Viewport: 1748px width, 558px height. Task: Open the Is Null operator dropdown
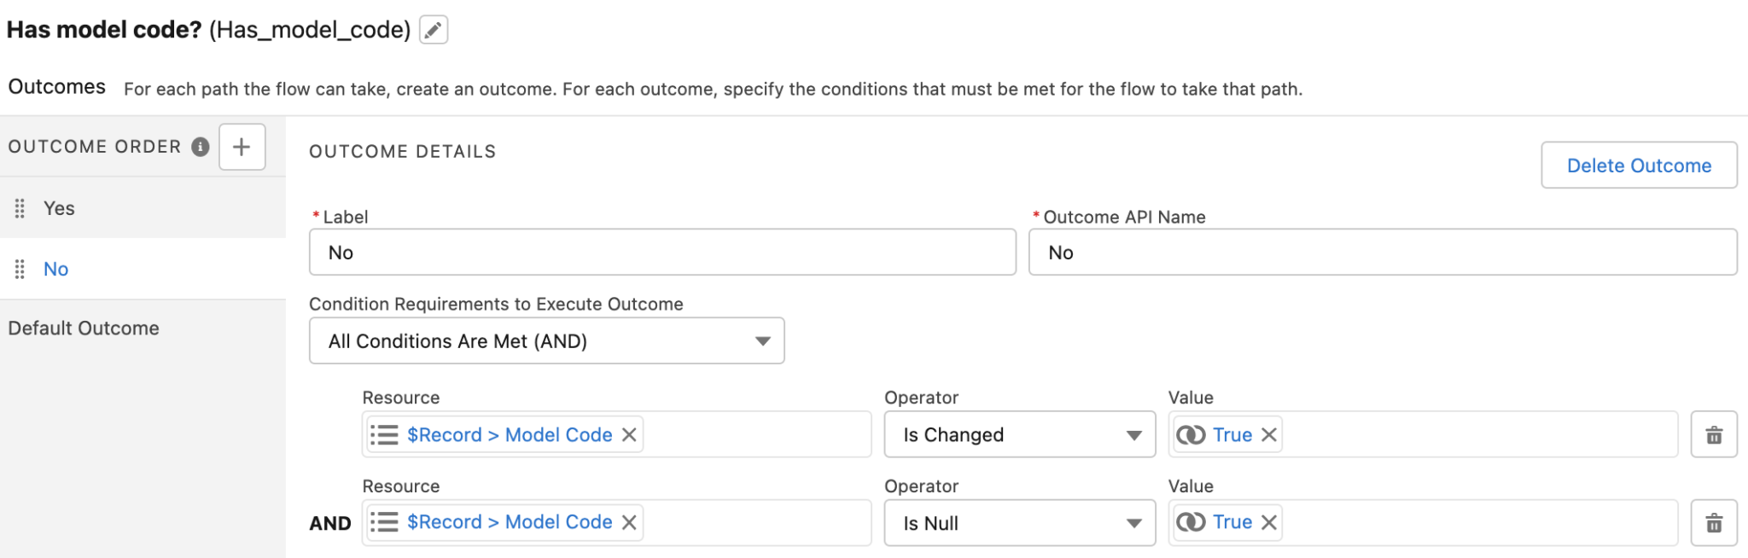pos(1020,523)
